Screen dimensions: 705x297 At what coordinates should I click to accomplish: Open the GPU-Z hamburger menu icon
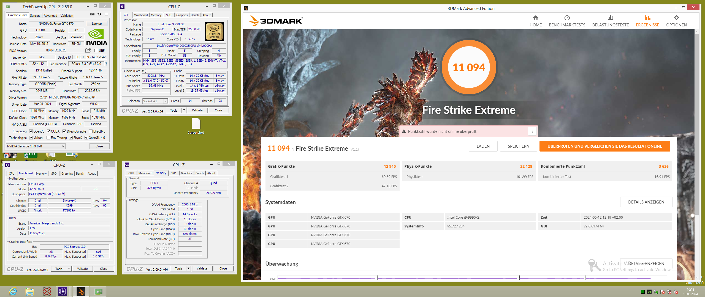(106, 14)
